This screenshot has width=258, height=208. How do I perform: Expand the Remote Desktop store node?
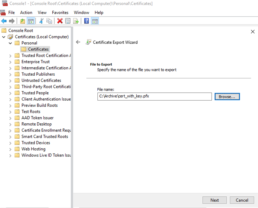point(10,124)
